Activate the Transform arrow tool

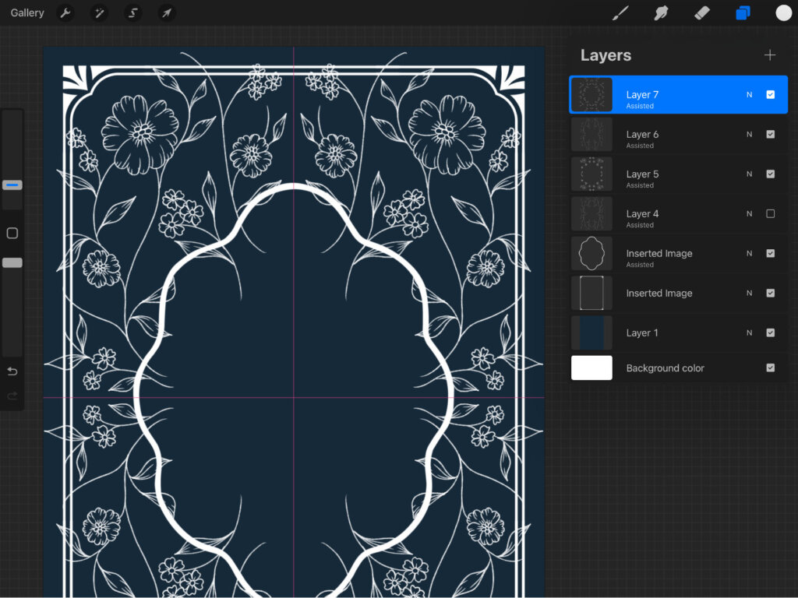[x=166, y=13]
